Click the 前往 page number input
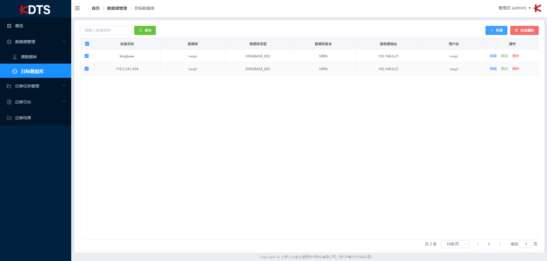 (x=526, y=244)
